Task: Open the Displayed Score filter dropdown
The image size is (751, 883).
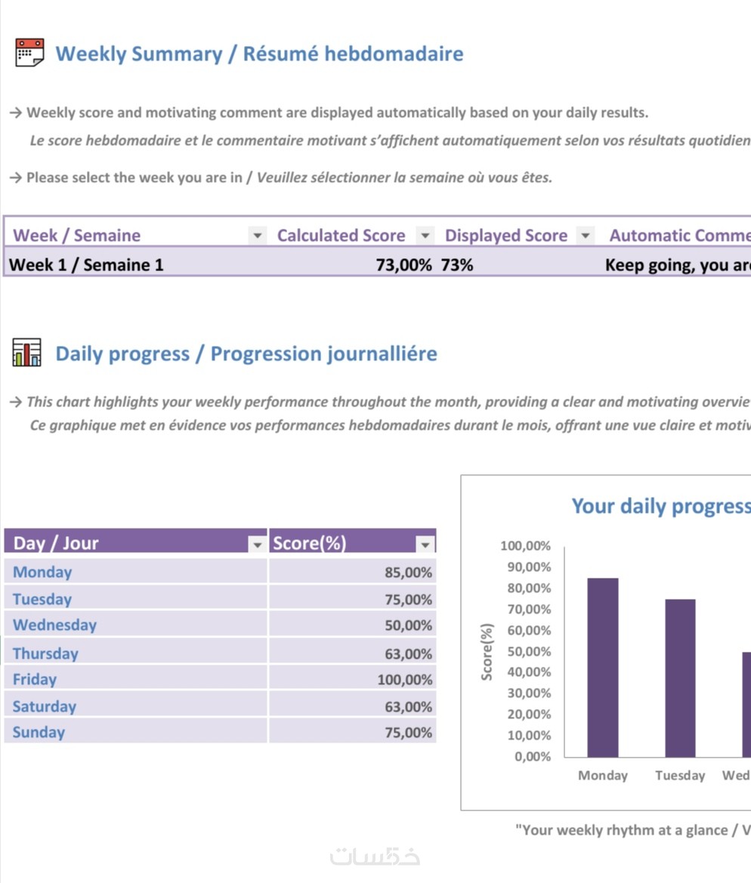Action: 585,236
